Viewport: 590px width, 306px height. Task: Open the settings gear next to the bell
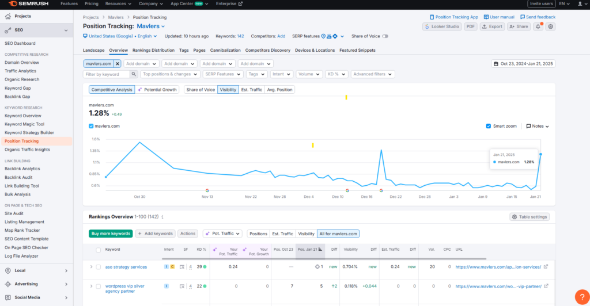tap(550, 26)
